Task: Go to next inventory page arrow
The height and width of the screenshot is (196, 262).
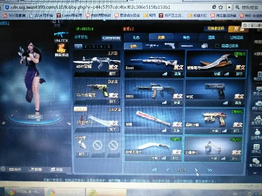Action: point(196,170)
